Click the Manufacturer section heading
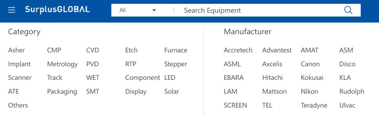The image size is (379, 123). [x=247, y=32]
